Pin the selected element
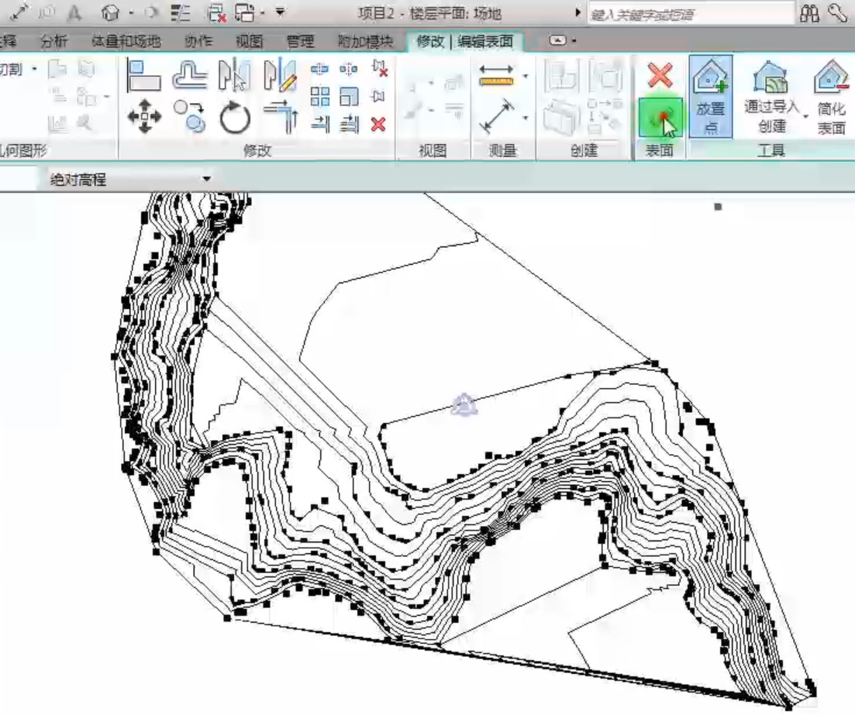 (378, 97)
